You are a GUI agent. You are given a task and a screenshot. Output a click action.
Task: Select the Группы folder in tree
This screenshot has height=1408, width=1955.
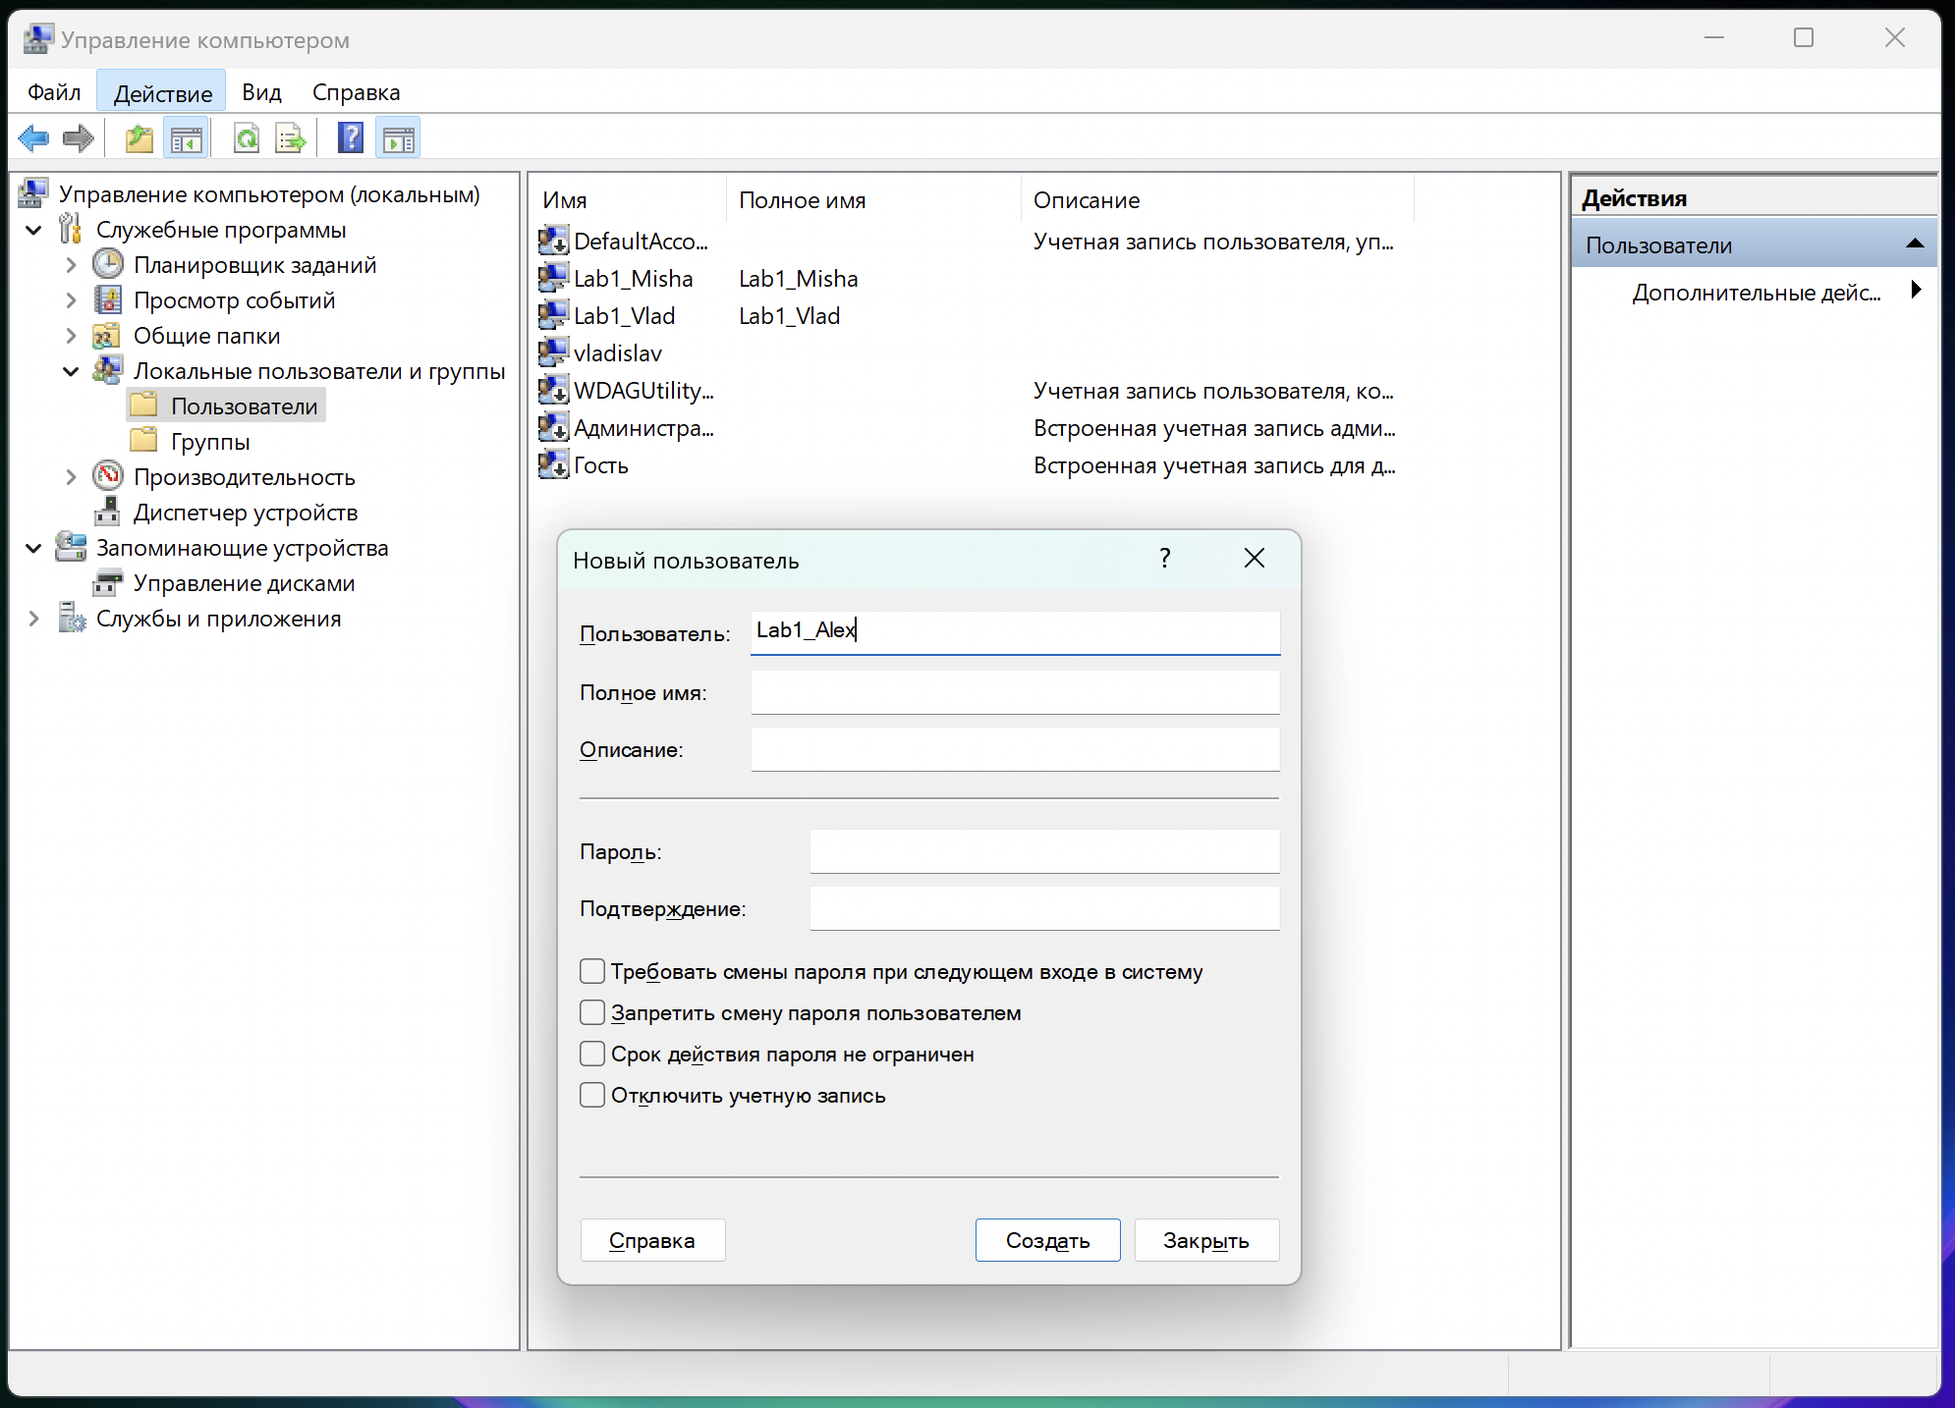click(x=210, y=442)
